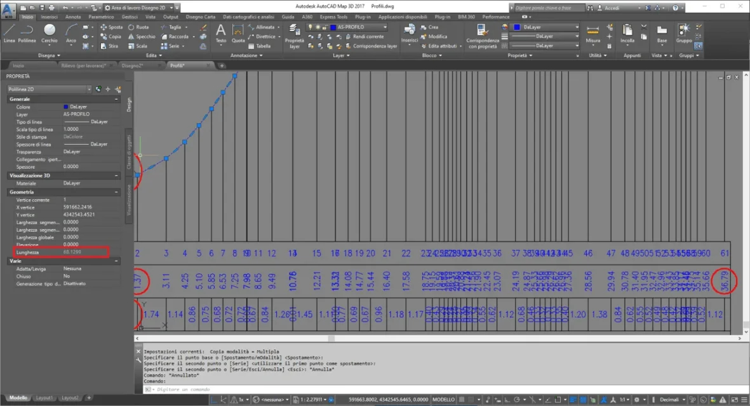Toggle the Polilinea 2D selection mode icon
Image resolution: width=750 pixels, height=406 pixels.
98,89
